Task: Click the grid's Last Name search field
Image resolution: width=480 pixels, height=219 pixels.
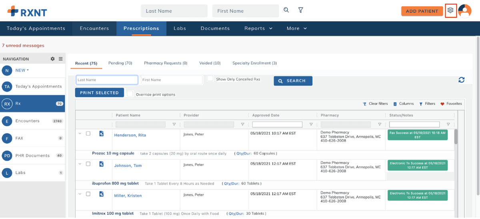Action: pos(107,80)
